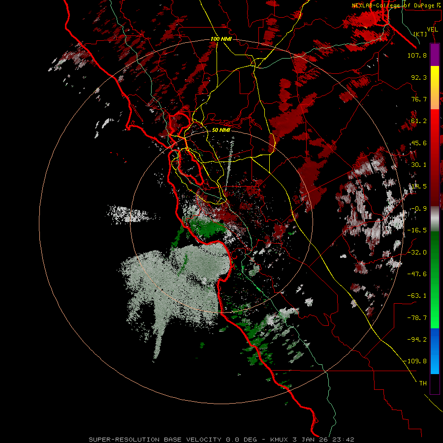Pick the gray segment of velocity color bar
The image size is (443, 443).
(435, 219)
